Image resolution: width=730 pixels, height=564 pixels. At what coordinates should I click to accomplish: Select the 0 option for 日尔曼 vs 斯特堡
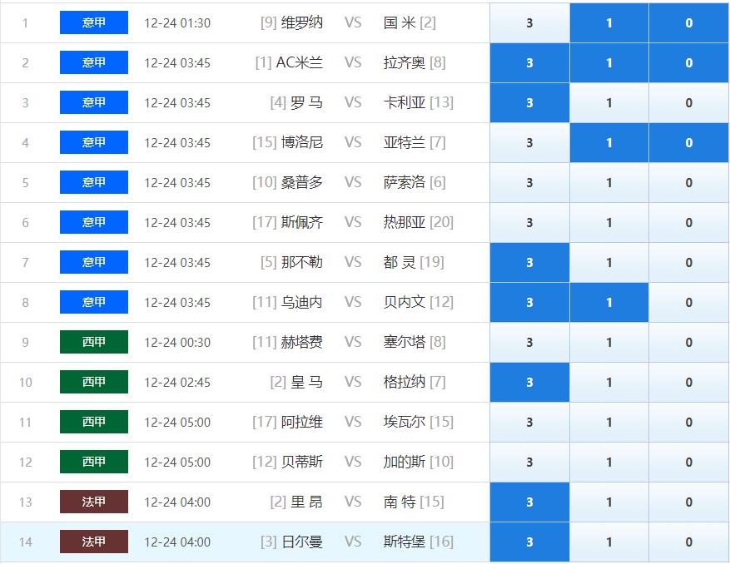[688, 542]
